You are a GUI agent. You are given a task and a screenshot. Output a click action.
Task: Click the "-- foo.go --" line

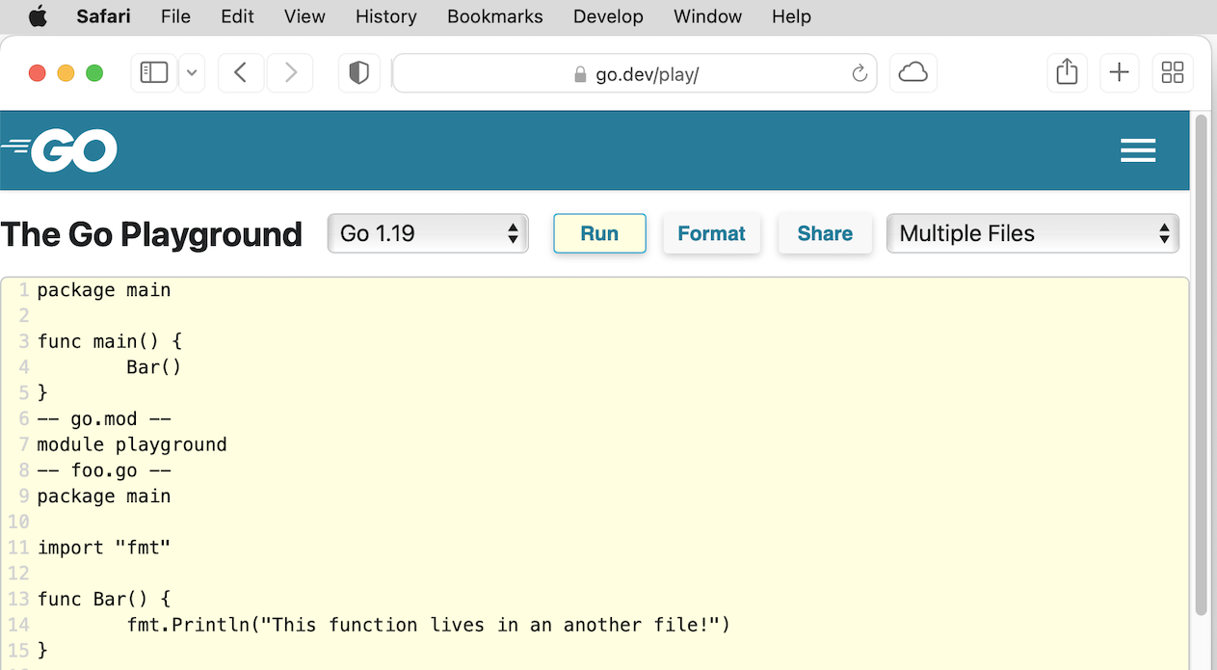click(104, 470)
